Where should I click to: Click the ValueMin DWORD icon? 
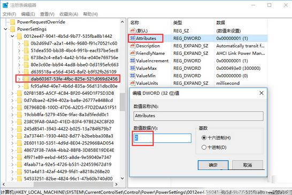click(x=133, y=76)
